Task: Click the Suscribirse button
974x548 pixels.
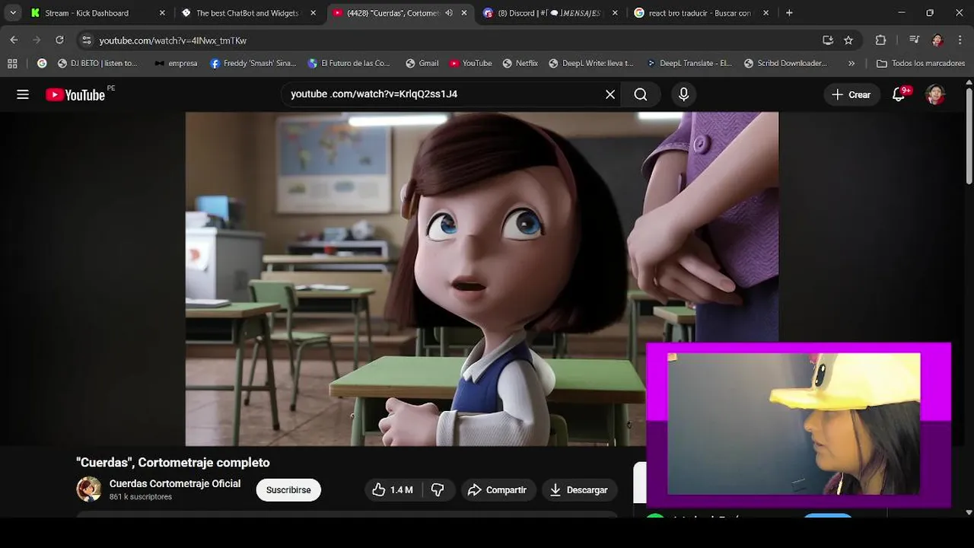Action: pyautogui.click(x=288, y=490)
